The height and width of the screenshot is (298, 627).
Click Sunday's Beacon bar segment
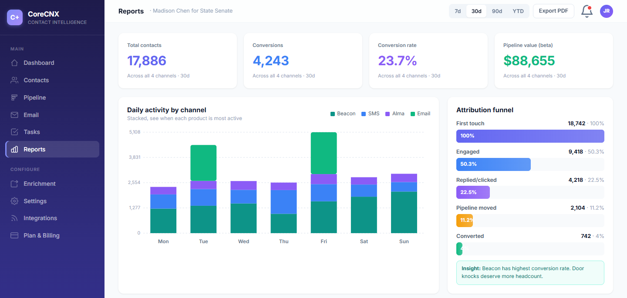[x=404, y=212]
